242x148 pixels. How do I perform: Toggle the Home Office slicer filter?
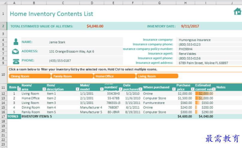click(115, 76)
